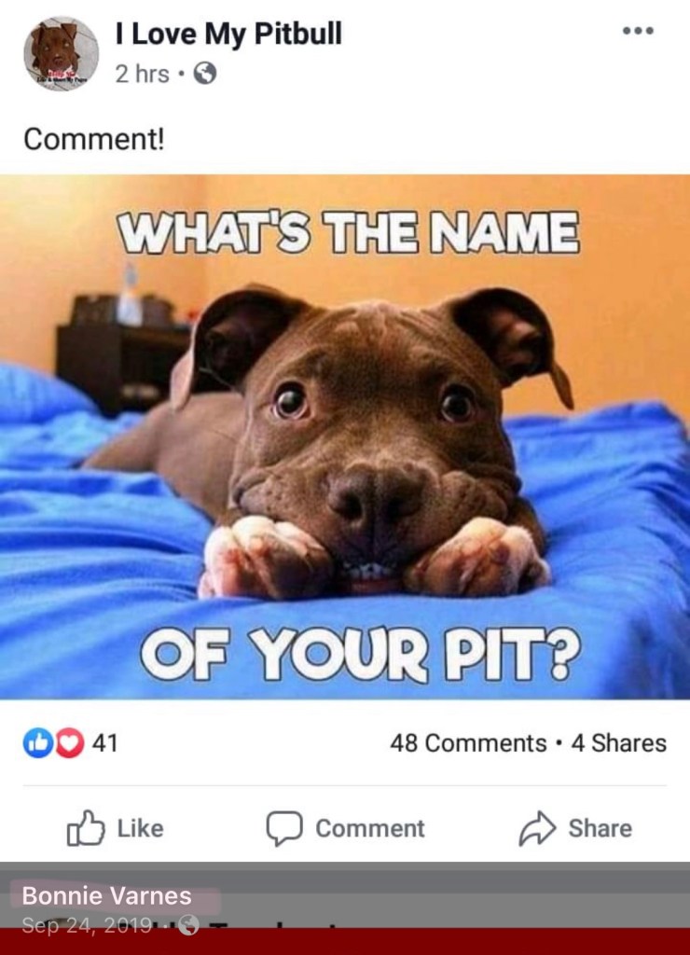Tap the 2 hrs post timestamp
This screenshot has width=690, height=955.
pos(143,74)
